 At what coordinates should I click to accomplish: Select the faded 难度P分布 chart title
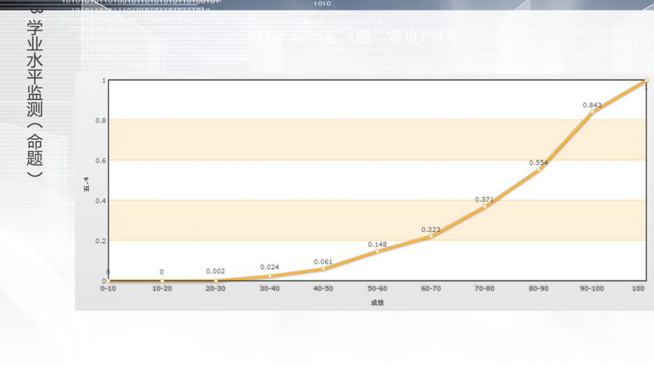(425, 38)
